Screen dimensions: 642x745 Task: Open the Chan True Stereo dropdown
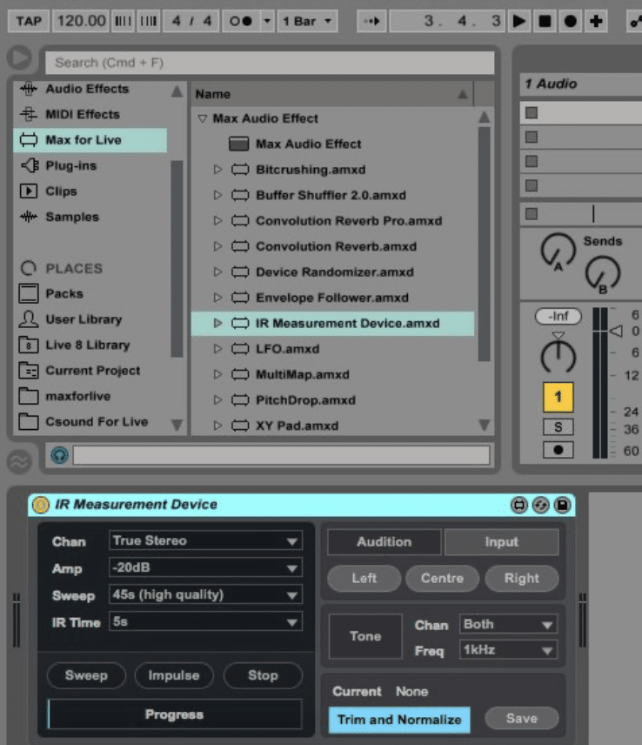pyautogui.click(x=205, y=540)
